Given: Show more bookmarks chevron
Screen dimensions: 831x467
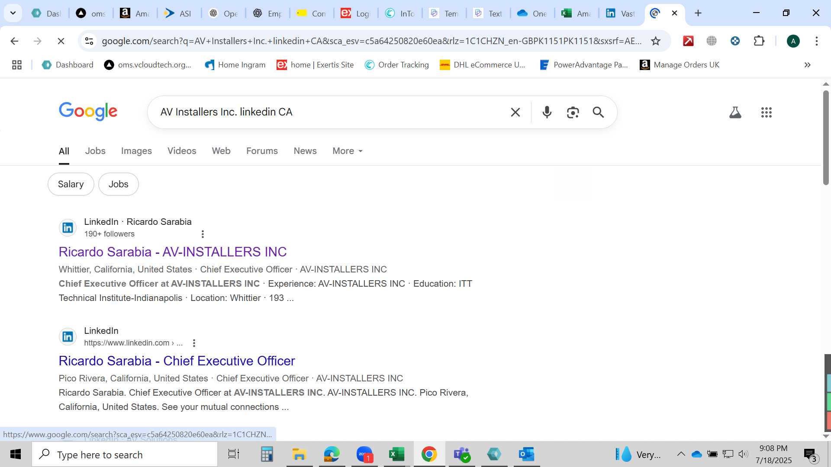Looking at the screenshot, I should [x=807, y=65].
